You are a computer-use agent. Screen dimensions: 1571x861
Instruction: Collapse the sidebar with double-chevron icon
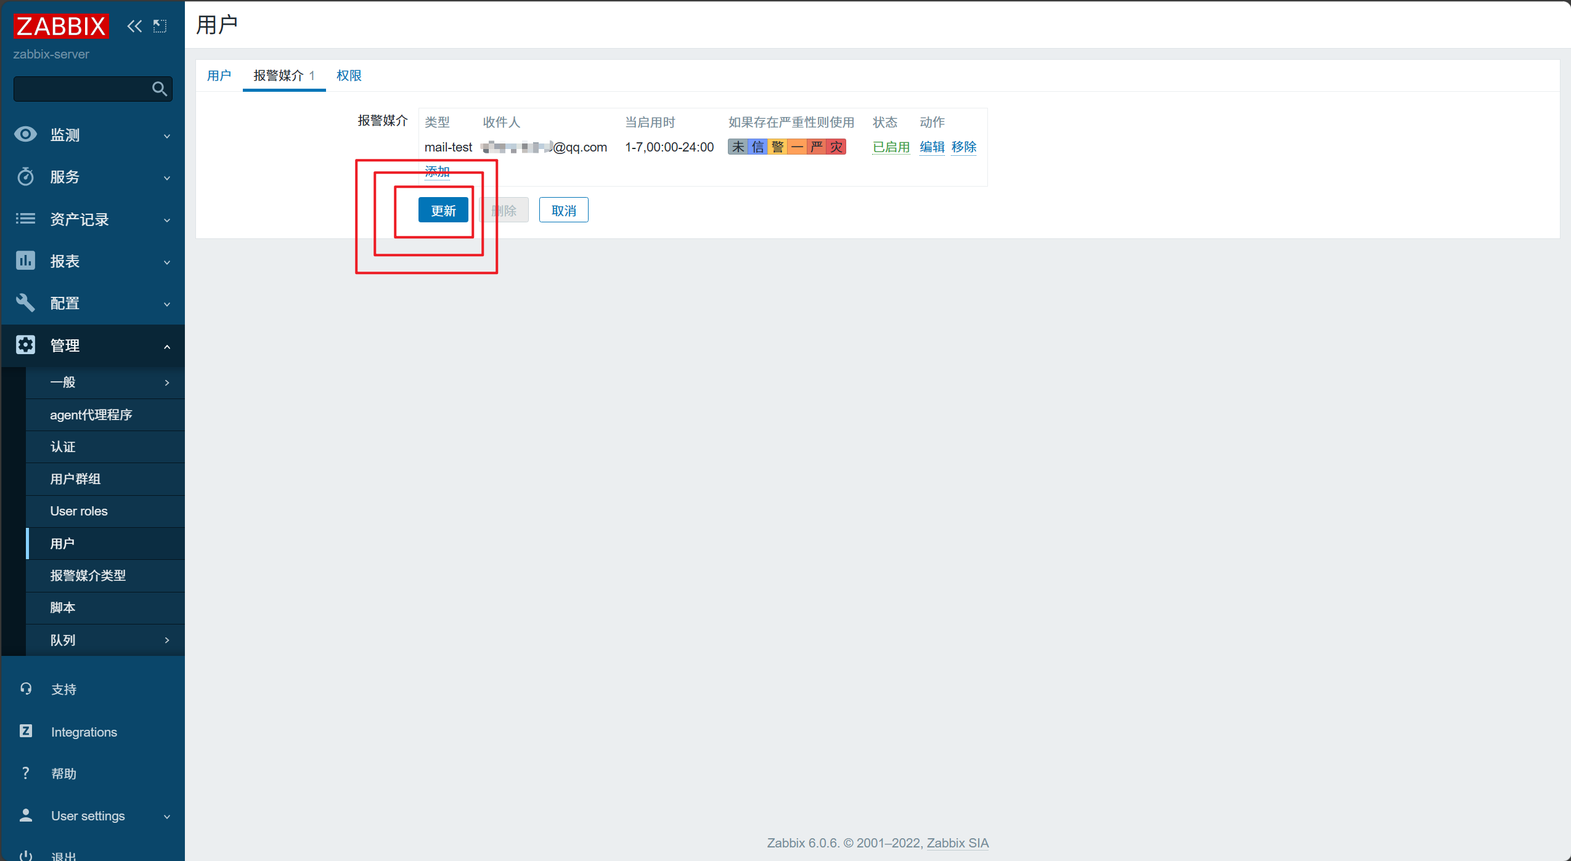(x=134, y=26)
